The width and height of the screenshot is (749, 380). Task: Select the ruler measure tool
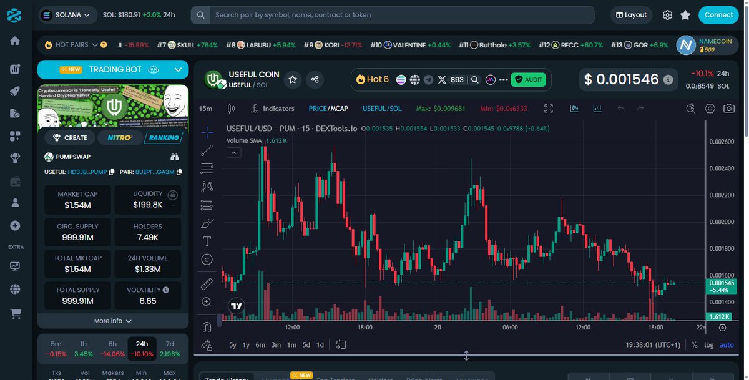click(x=207, y=284)
